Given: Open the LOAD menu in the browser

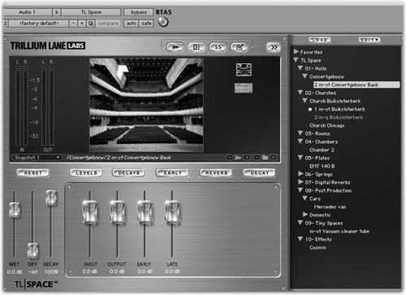Looking at the screenshot, I should click(320, 40).
